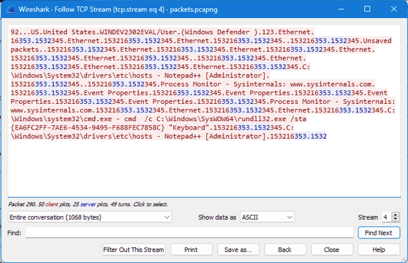Maximize the Follow TCP Stream window
Image resolution: width=408 pixels, height=263 pixels.
[x=367, y=9]
